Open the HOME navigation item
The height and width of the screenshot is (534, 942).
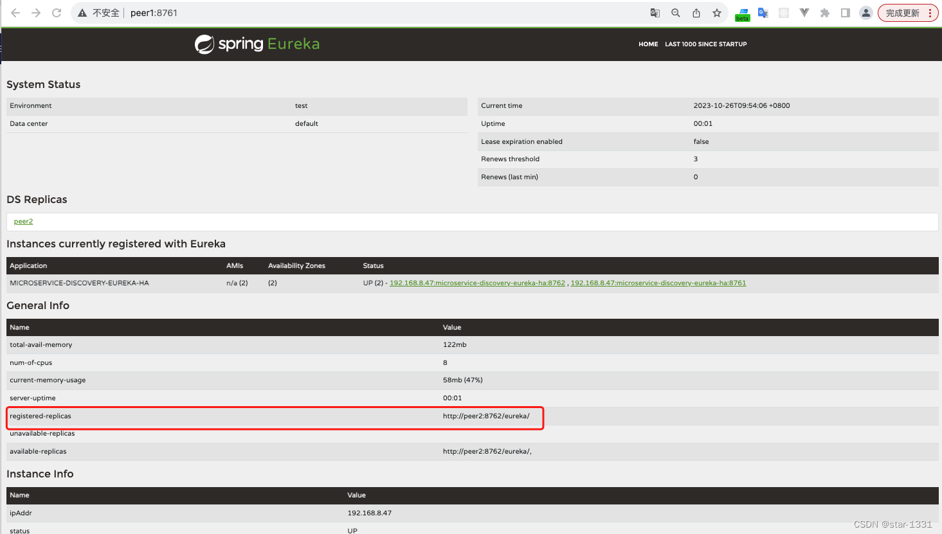[x=648, y=44]
